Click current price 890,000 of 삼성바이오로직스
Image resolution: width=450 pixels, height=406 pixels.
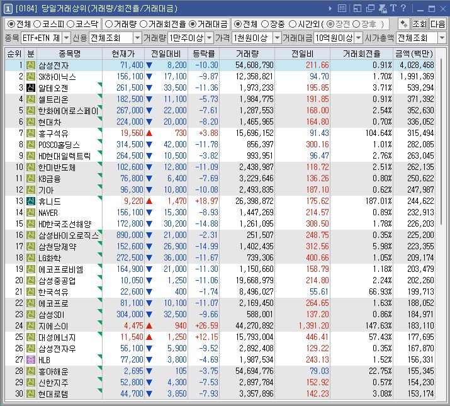coord(130,235)
